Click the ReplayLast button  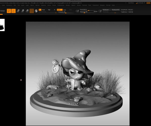pos(106,10)
